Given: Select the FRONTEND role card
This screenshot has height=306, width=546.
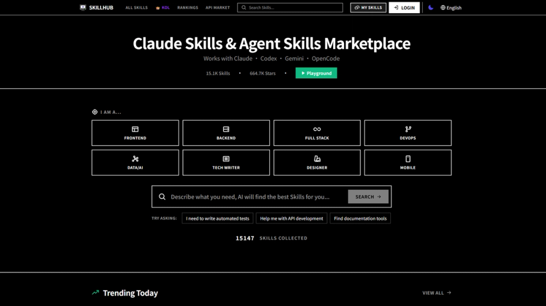Looking at the screenshot, I should pos(135,133).
